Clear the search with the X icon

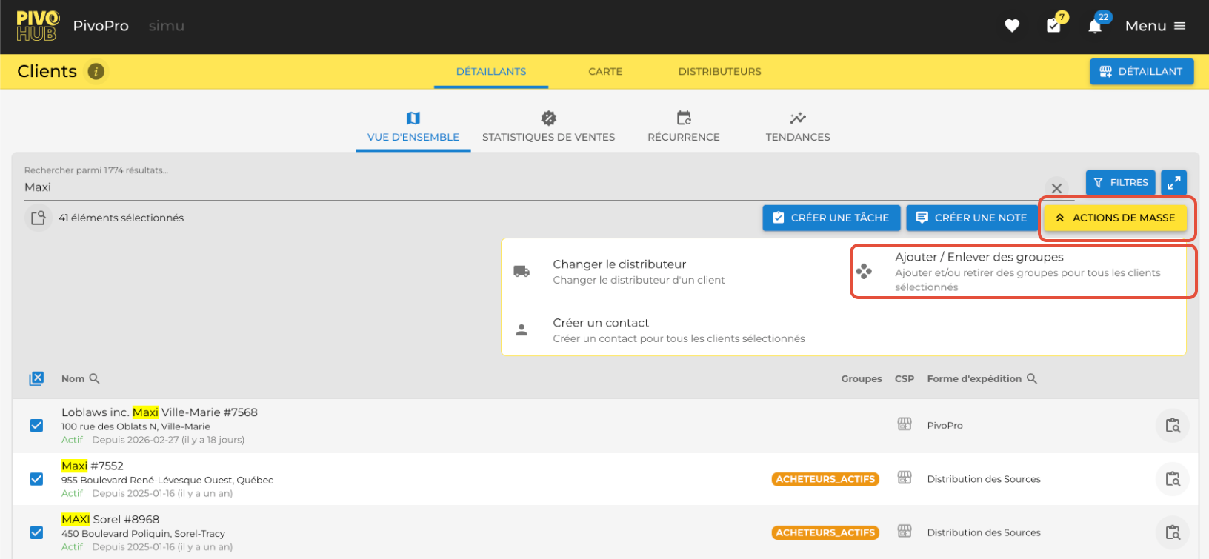click(1057, 188)
